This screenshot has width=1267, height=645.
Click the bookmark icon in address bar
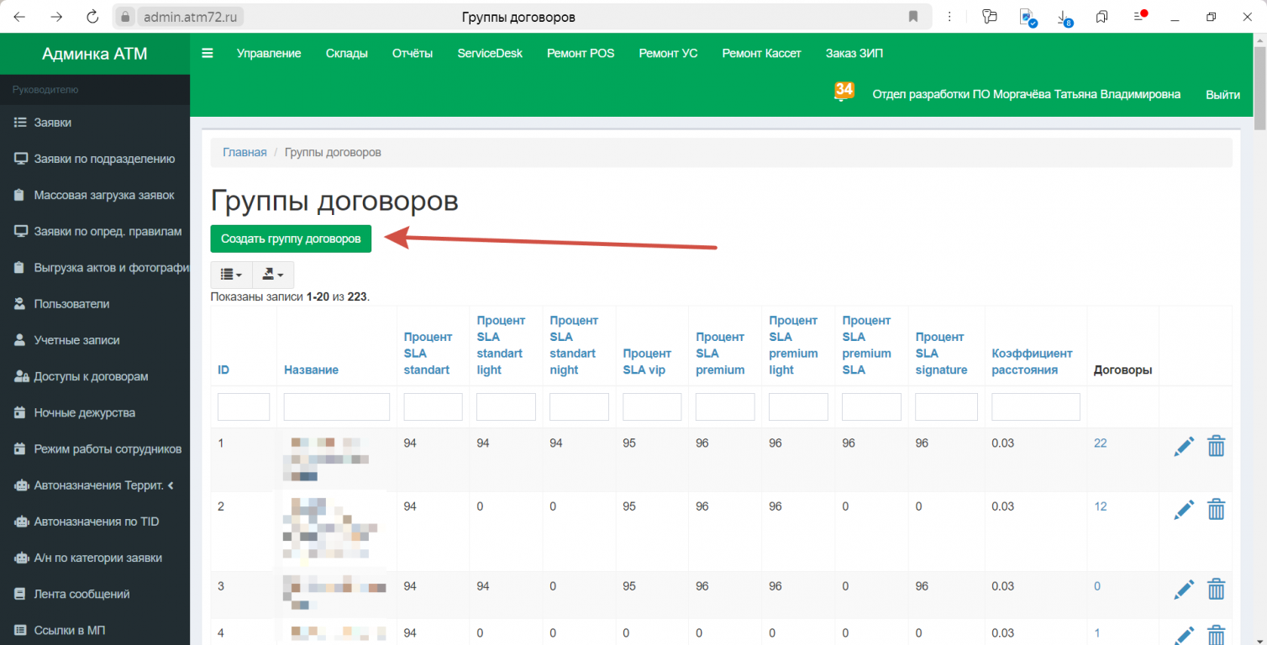pyautogui.click(x=913, y=17)
